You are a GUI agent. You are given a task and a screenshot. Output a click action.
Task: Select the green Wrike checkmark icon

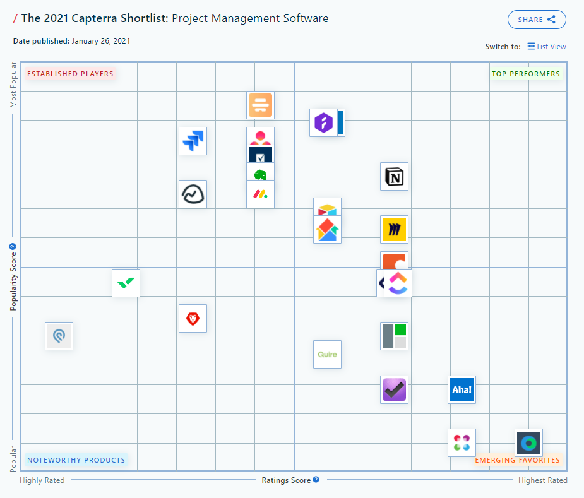coord(125,283)
